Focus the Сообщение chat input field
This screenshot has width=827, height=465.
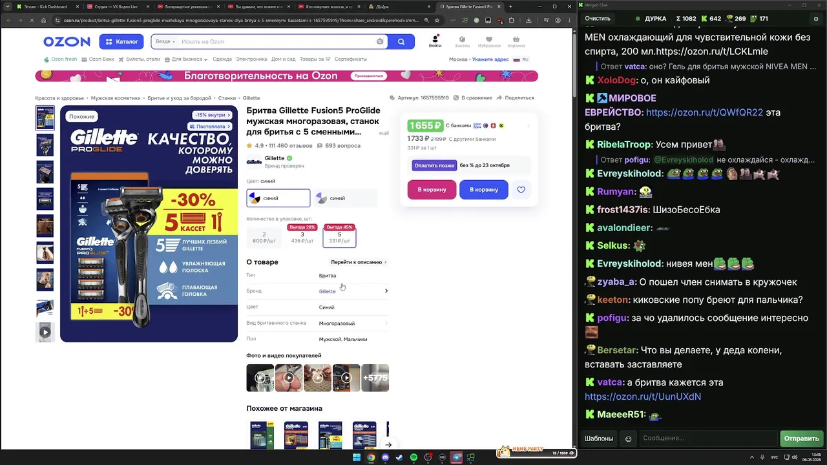[x=707, y=439]
